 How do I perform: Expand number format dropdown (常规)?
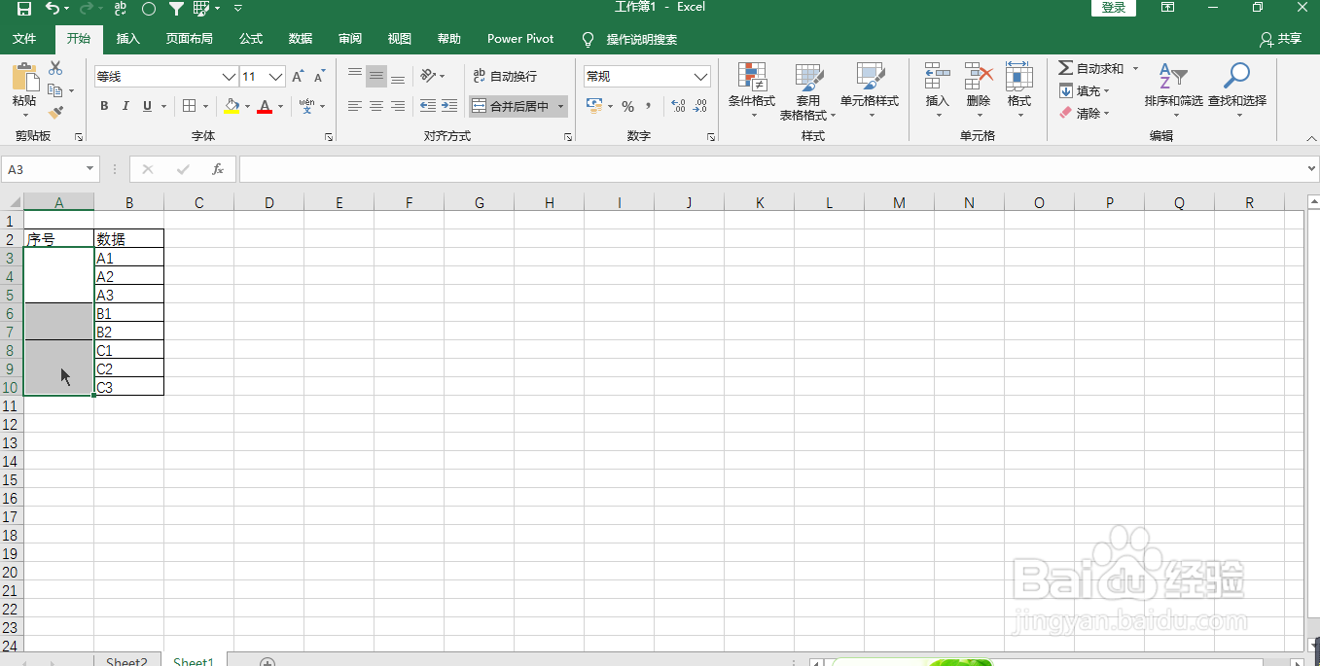pos(702,76)
